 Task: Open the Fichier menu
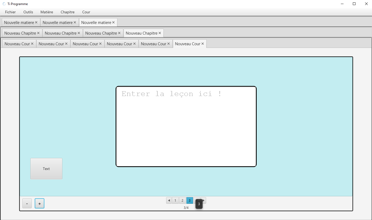pyautogui.click(x=10, y=12)
